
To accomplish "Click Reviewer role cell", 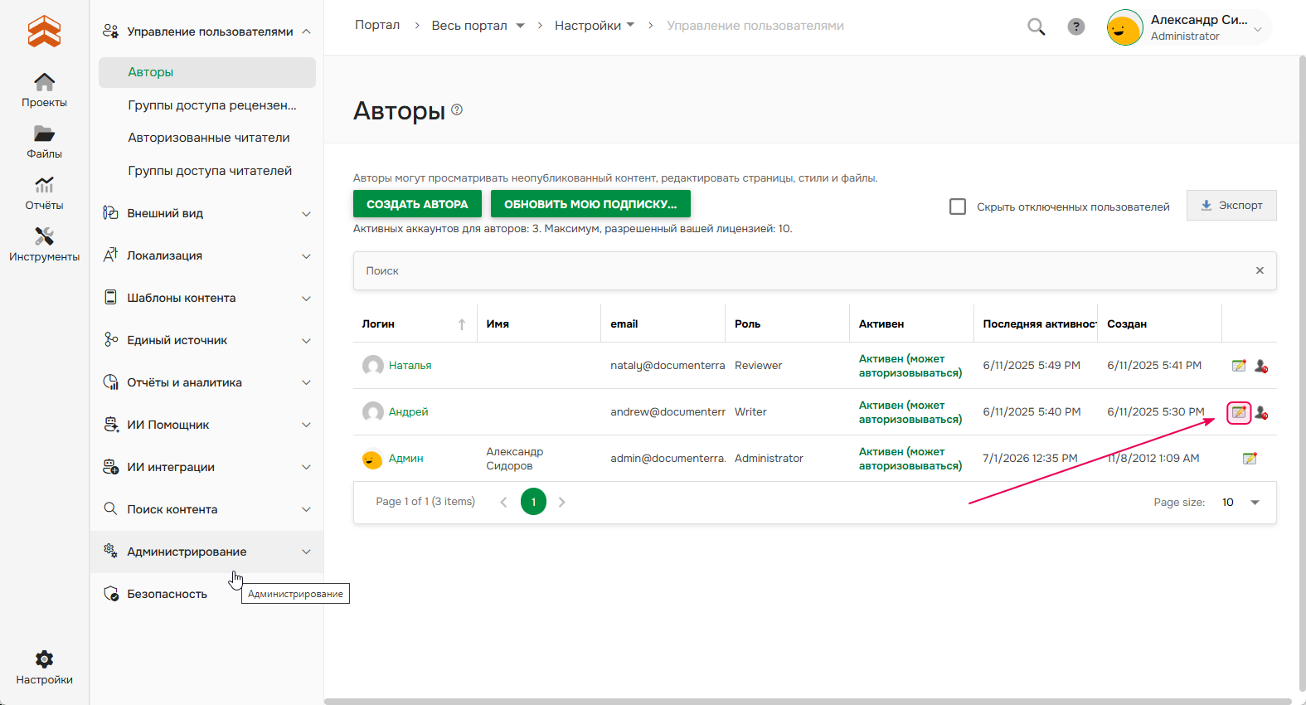I will [758, 366].
